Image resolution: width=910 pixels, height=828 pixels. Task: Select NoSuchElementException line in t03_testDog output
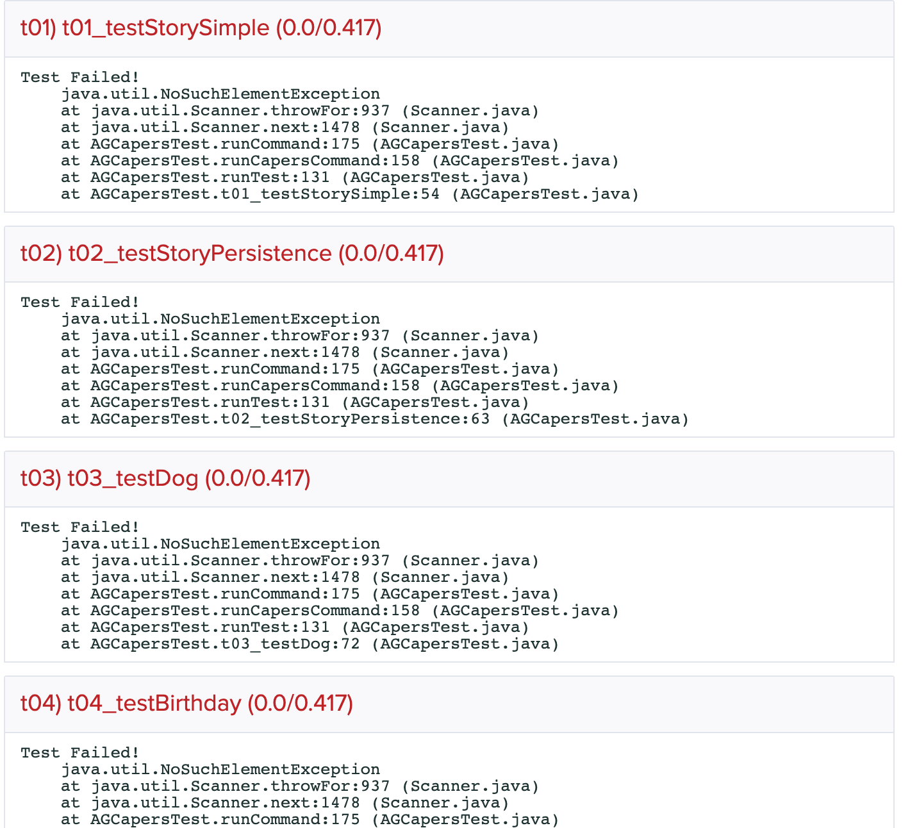tap(220, 544)
